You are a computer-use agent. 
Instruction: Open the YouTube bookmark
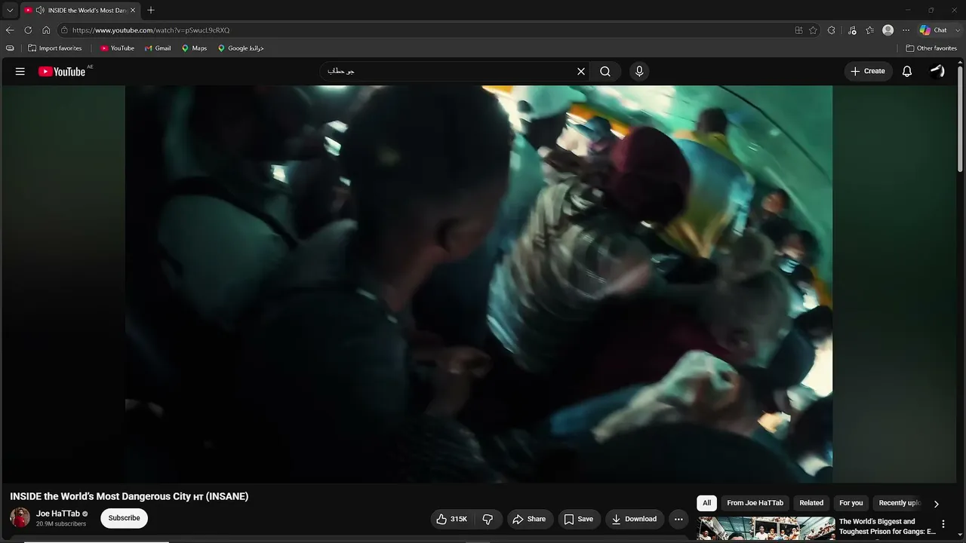point(117,48)
